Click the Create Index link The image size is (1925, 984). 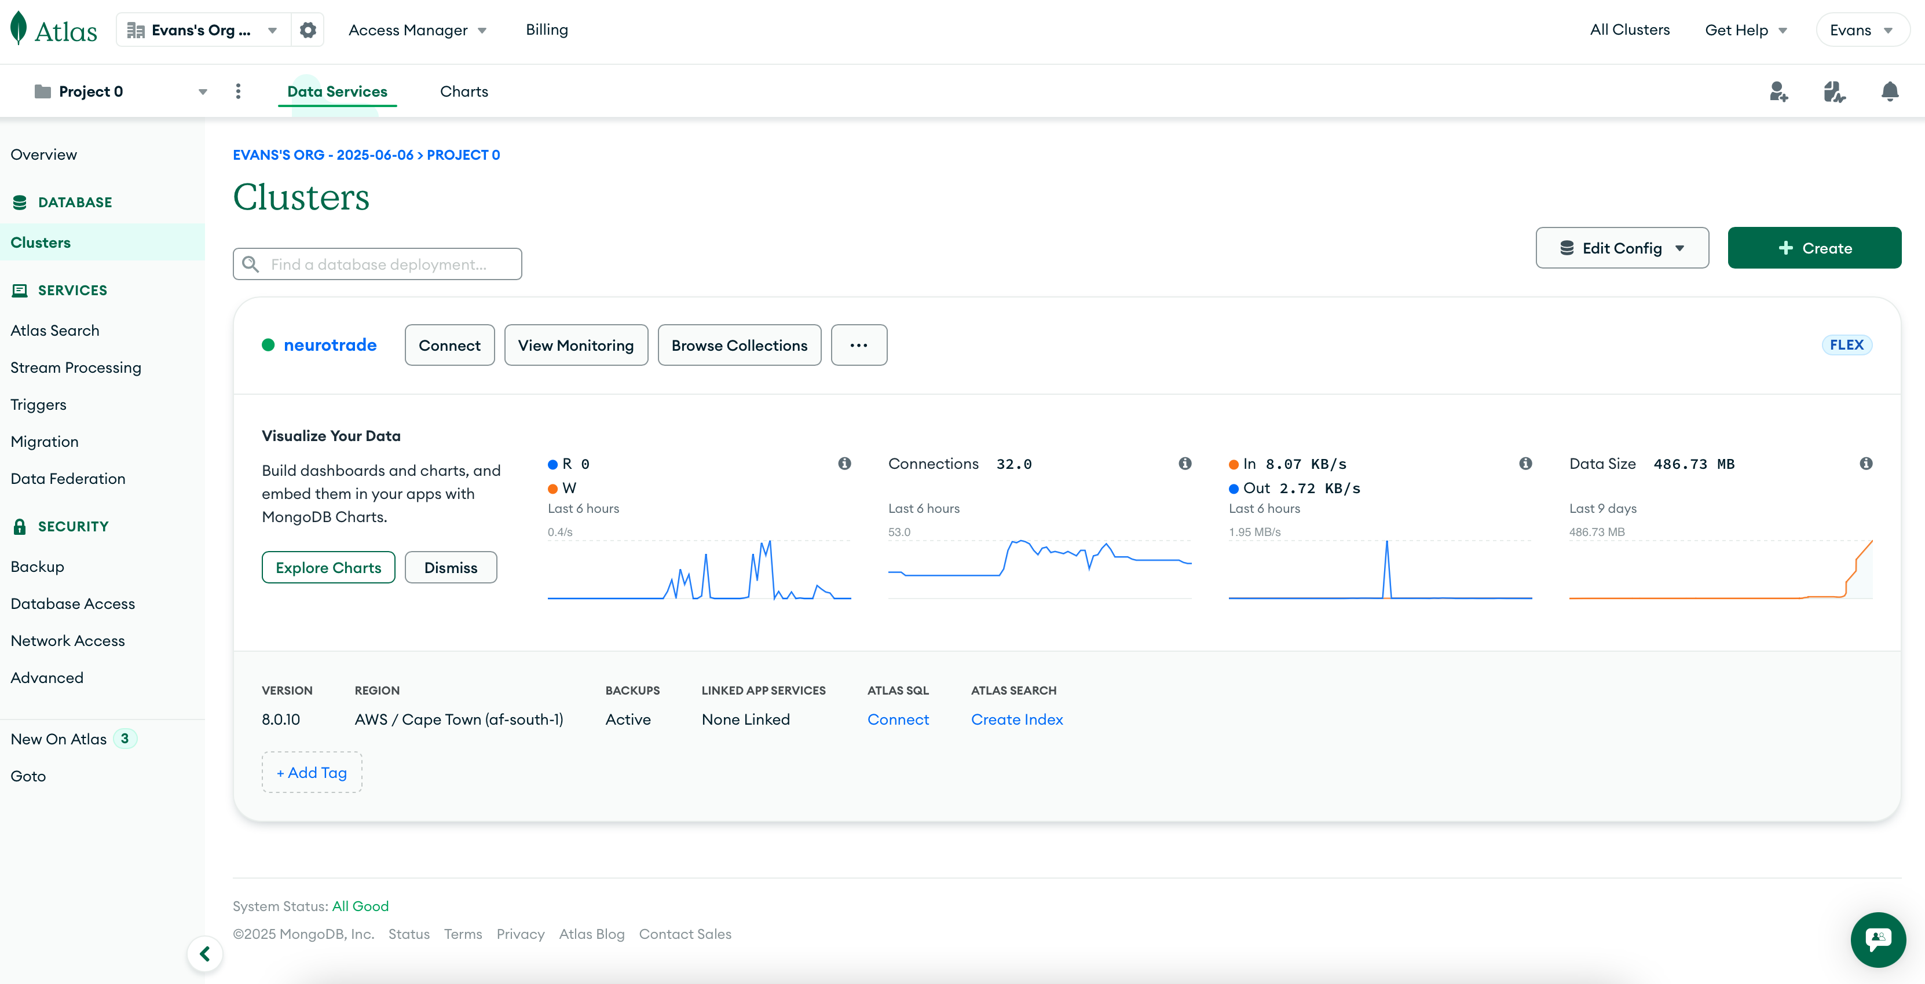[1016, 719]
